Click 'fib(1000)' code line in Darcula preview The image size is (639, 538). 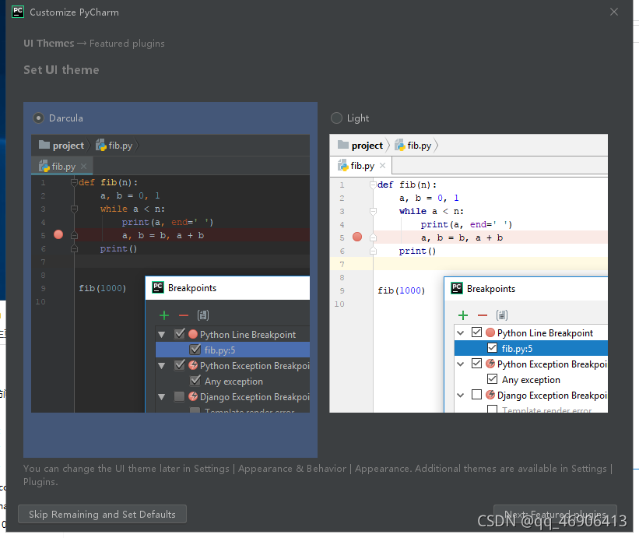tap(102, 288)
